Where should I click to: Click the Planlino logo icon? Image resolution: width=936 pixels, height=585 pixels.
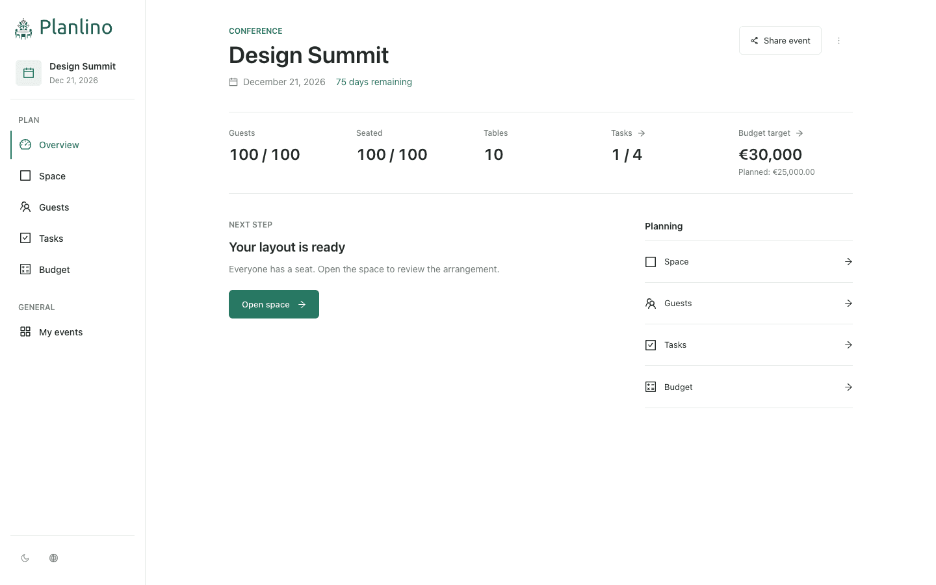pyautogui.click(x=23, y=29)
